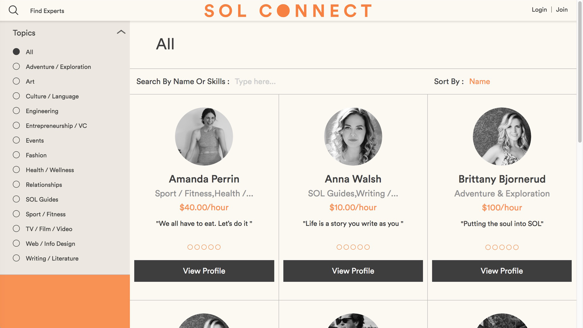The image size is (583, 328).
Task: View Profile of Brittany Bjornerud
Action: click(x=502, y=271)
